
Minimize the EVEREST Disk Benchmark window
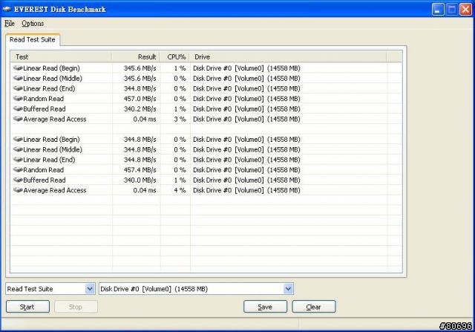click(x=438, y=10)
